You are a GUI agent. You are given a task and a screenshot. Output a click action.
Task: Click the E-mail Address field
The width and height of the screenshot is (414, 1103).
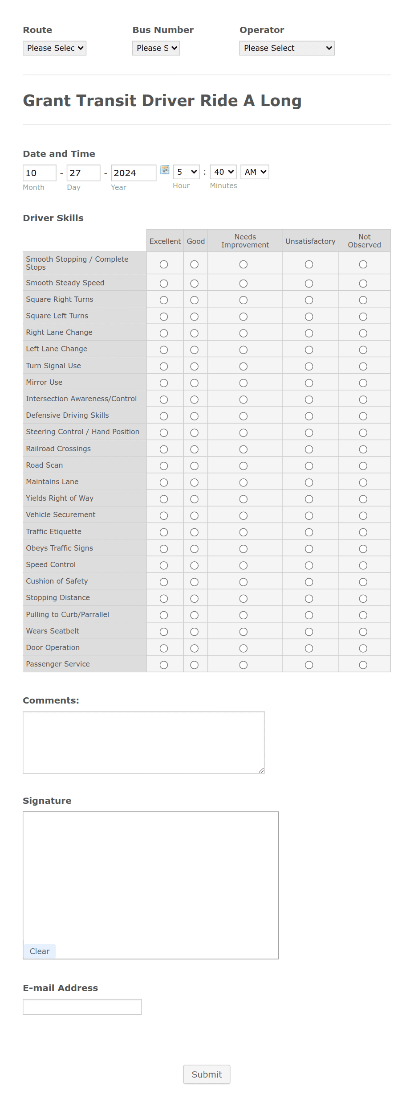pos(82,1007)
